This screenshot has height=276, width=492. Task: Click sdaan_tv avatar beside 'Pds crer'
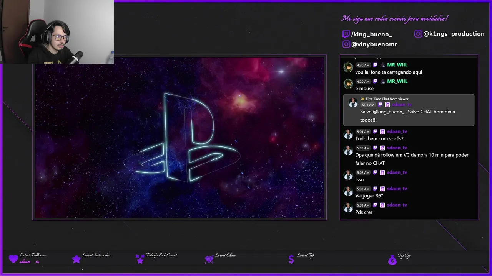tap(348, 208)
